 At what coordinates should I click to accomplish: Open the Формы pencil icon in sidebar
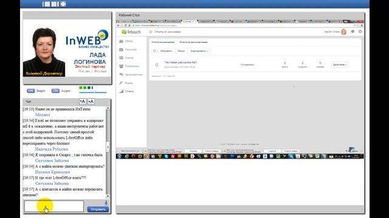(x=121, y=83)
